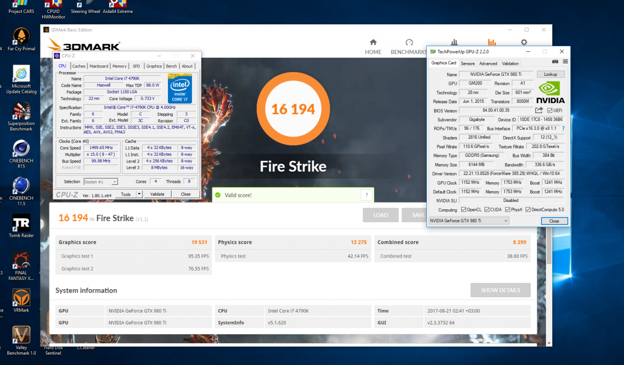Open Far Cry Primal desktop icon
The image size is (624, 365).
pyautogui.click(x=21, y=39)
